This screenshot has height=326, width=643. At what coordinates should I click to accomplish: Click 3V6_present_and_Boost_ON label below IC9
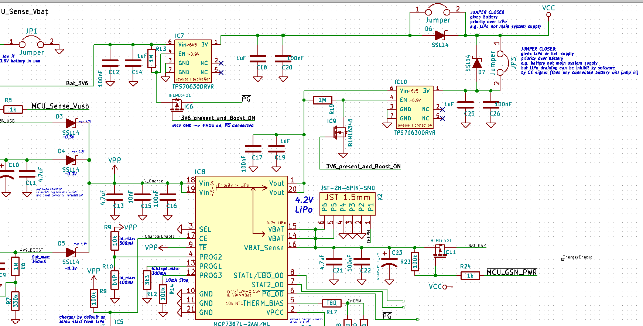coord(363,167)
